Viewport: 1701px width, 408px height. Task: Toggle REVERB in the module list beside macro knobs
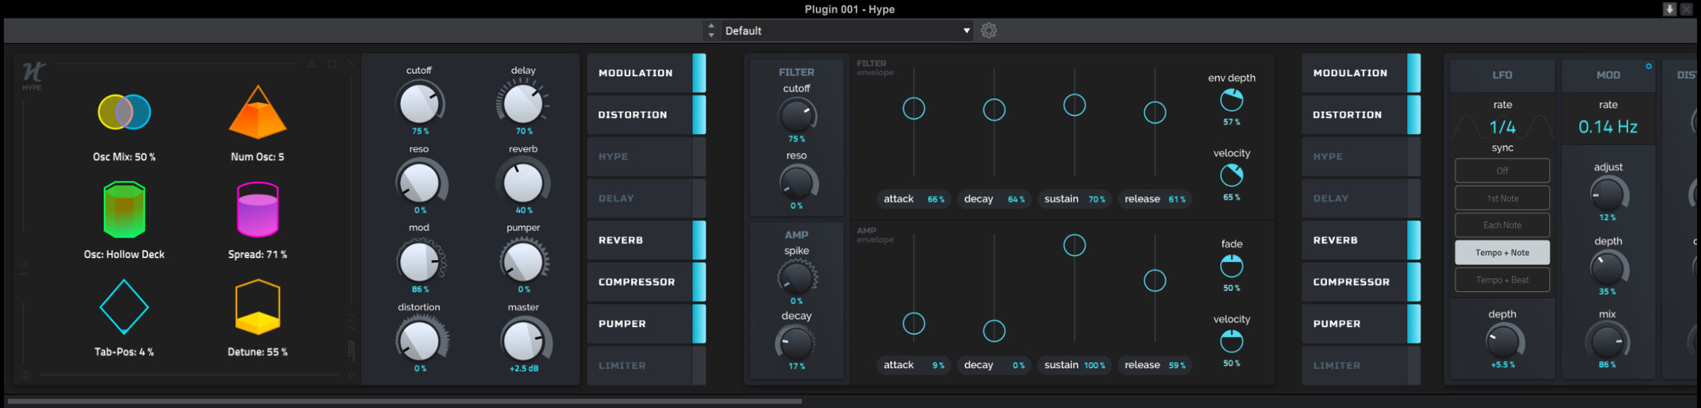647,240
